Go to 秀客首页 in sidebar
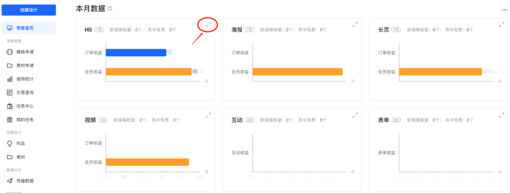The width and height of the screenshot is (510, 193). (29, 28)
